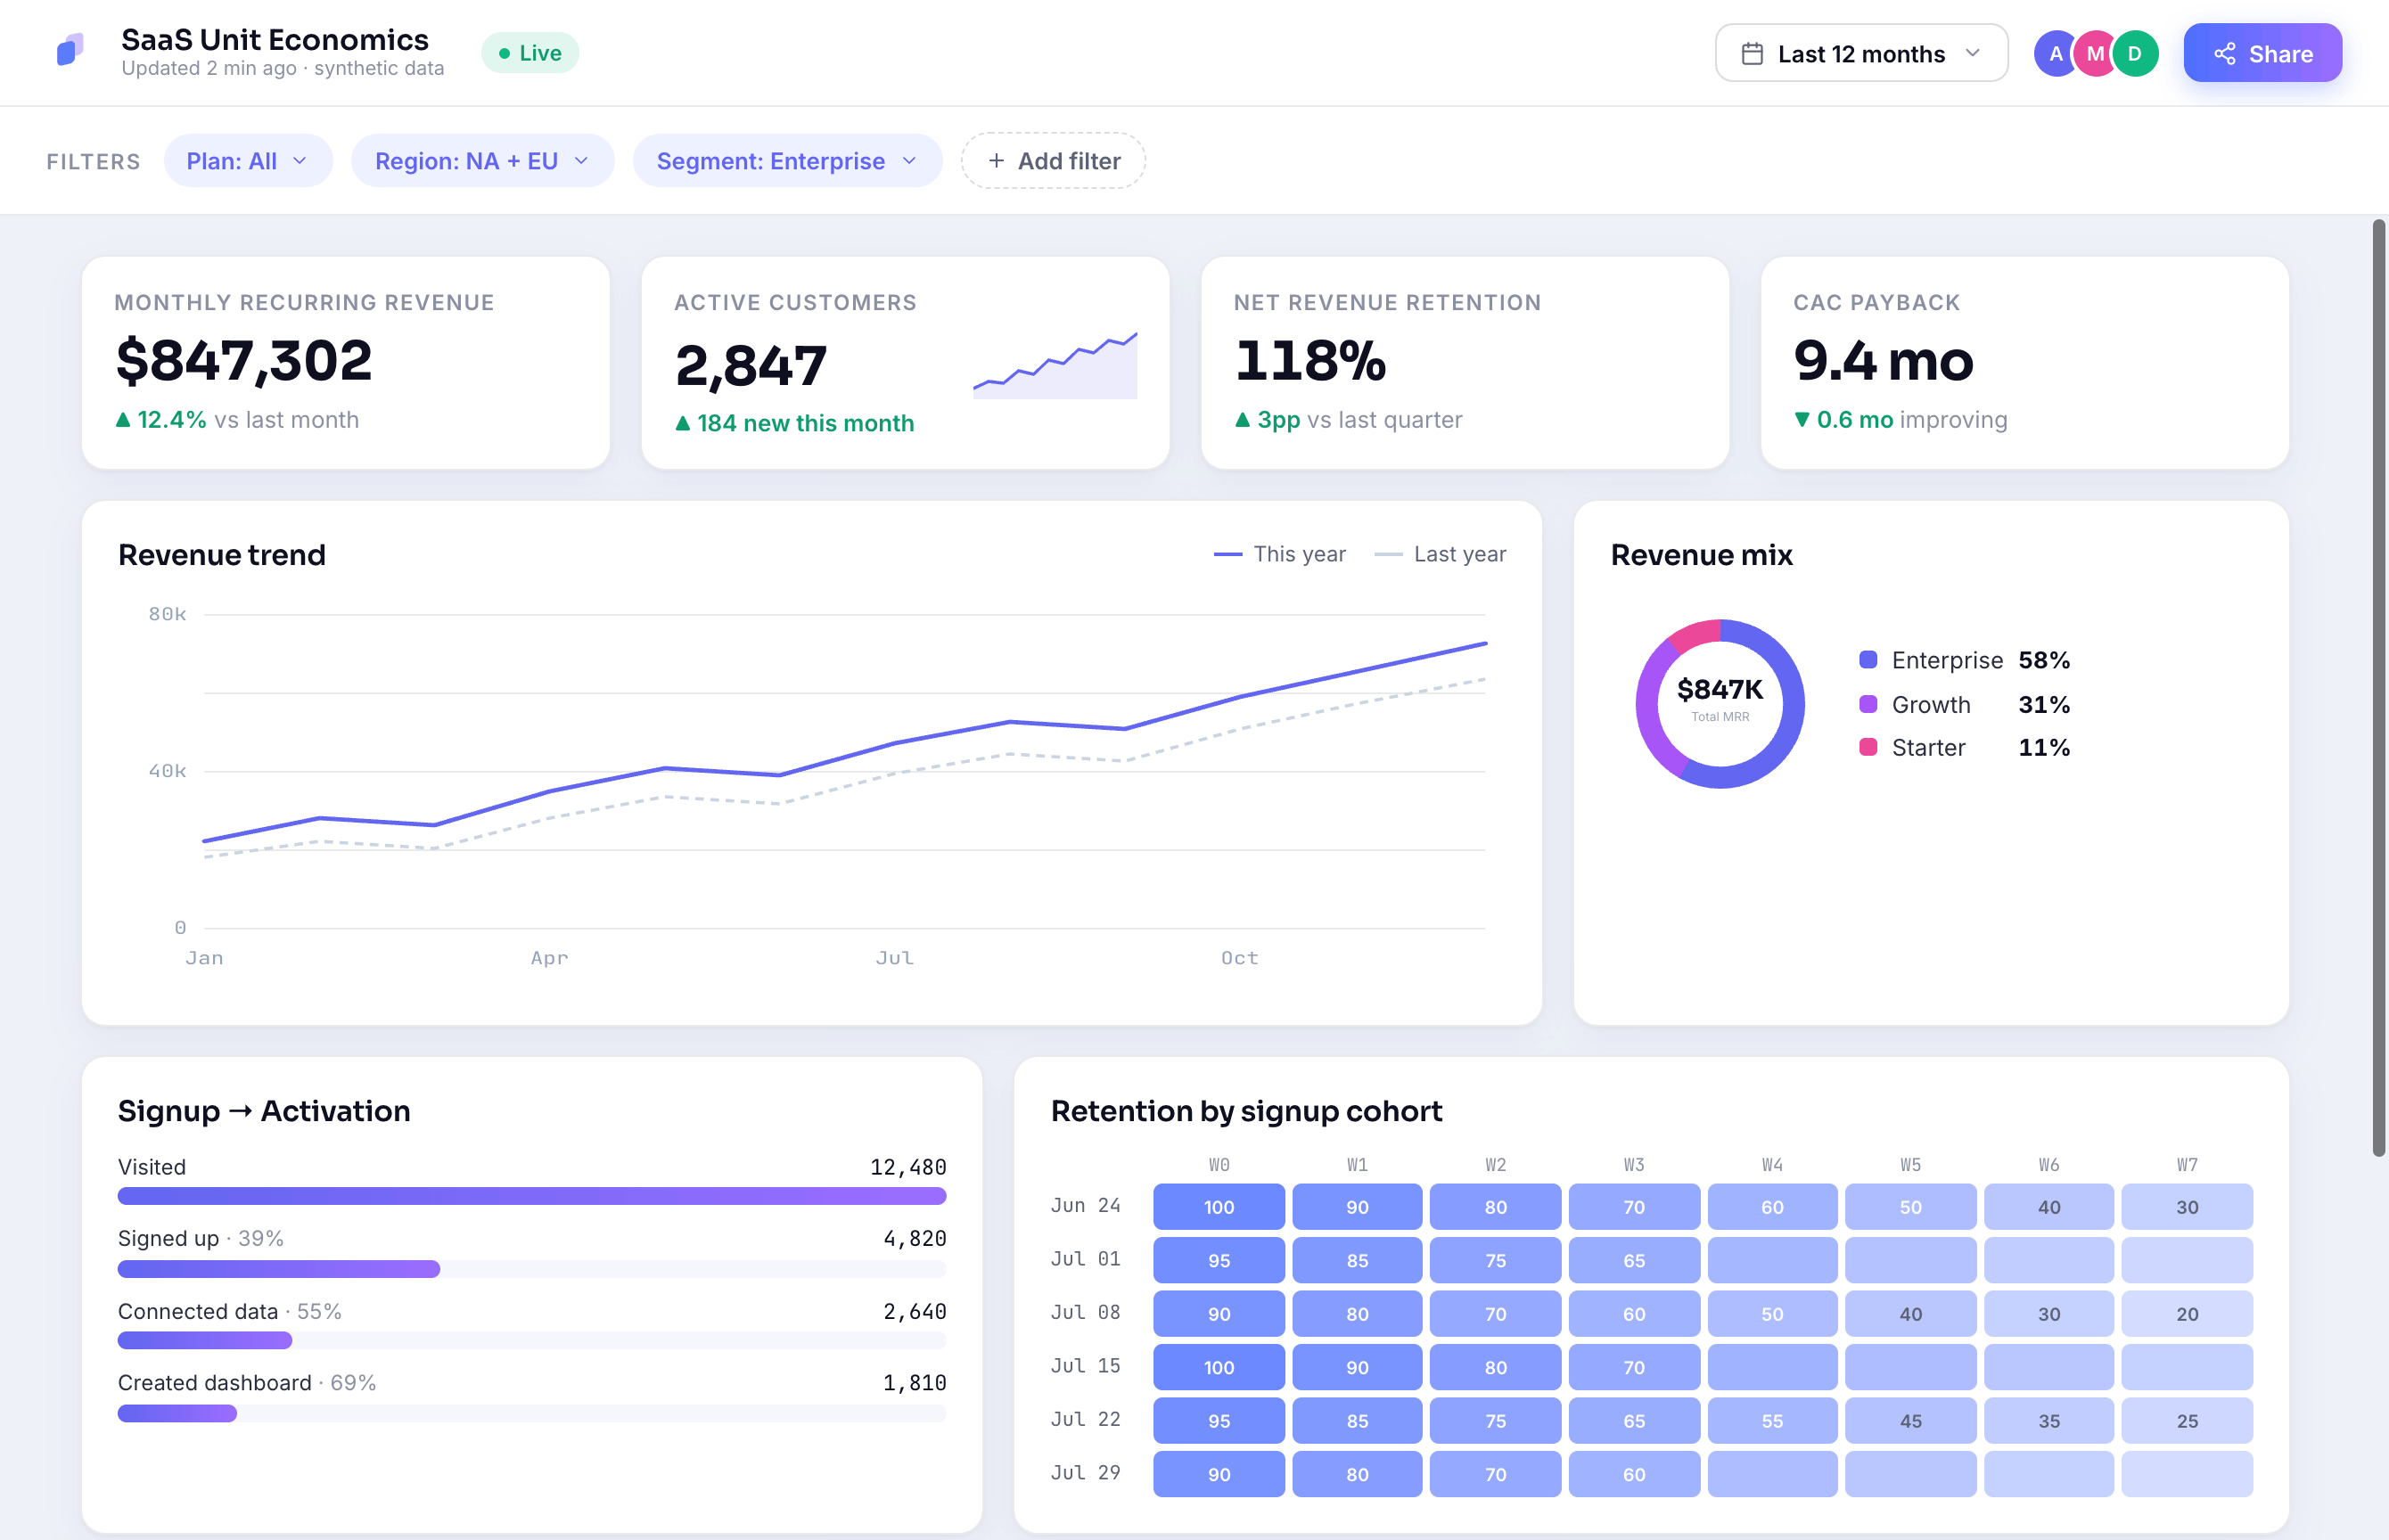Click the Enterprise 58% legend value
Screen dimensions: 2389x1540
(x=2043, y=660)
